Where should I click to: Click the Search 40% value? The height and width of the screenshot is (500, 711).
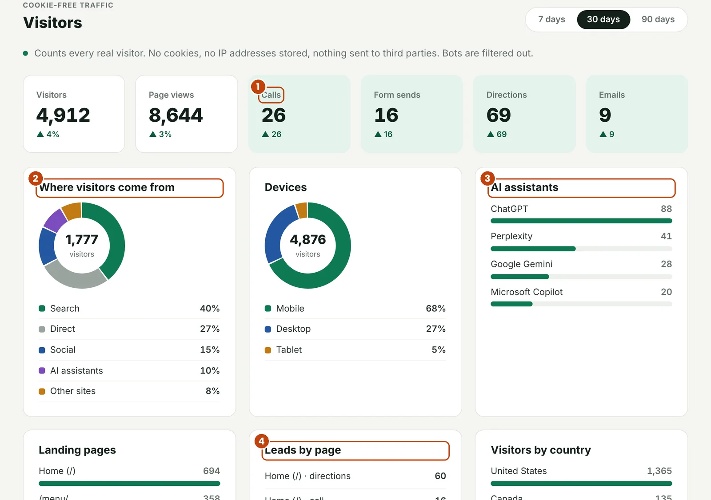tap(210, 309)
